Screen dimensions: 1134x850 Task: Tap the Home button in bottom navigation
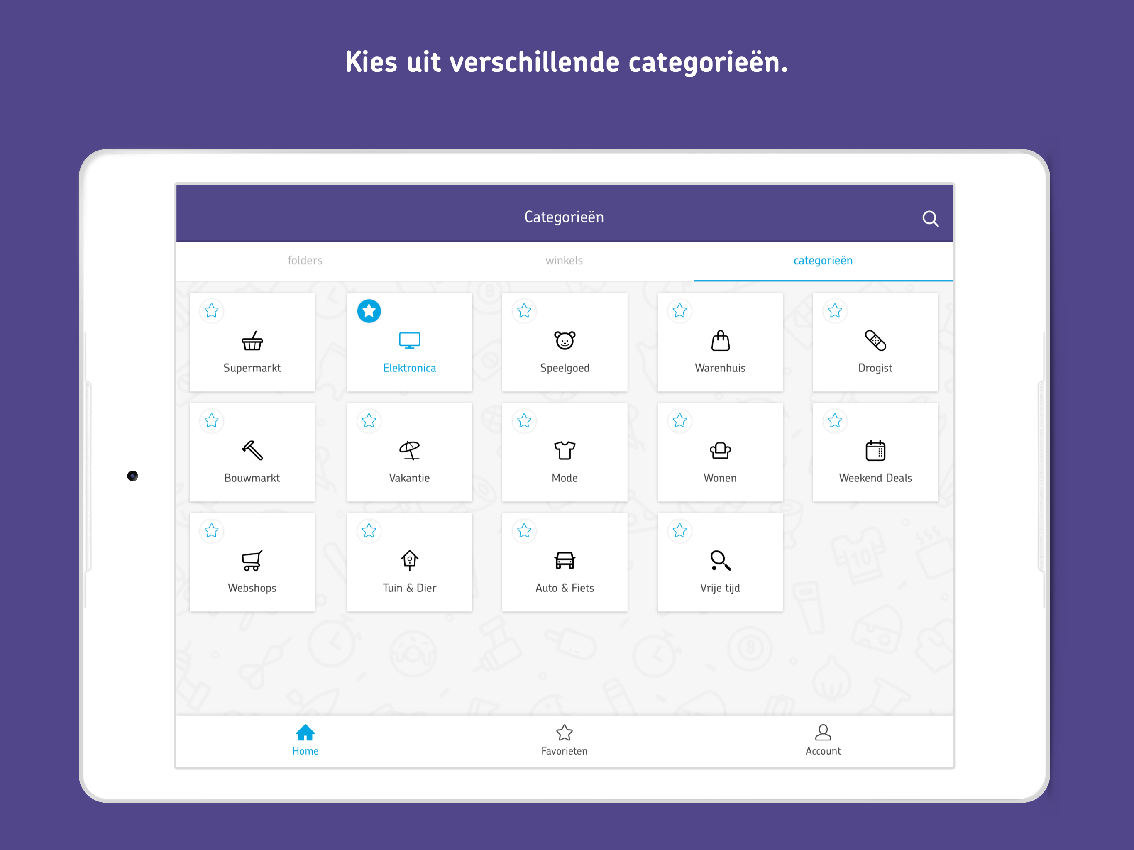(305, 740)
